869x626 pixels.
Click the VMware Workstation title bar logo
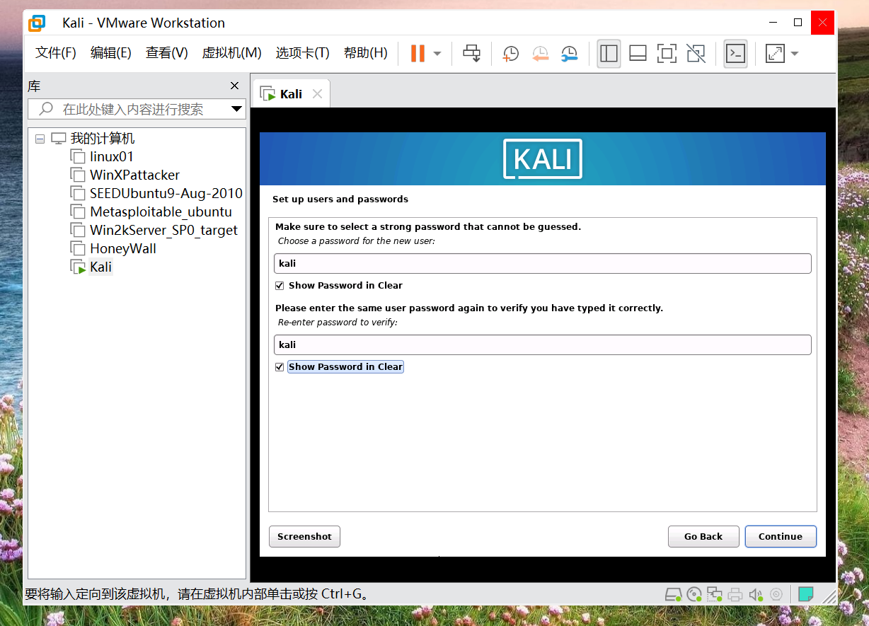(37, 23)
